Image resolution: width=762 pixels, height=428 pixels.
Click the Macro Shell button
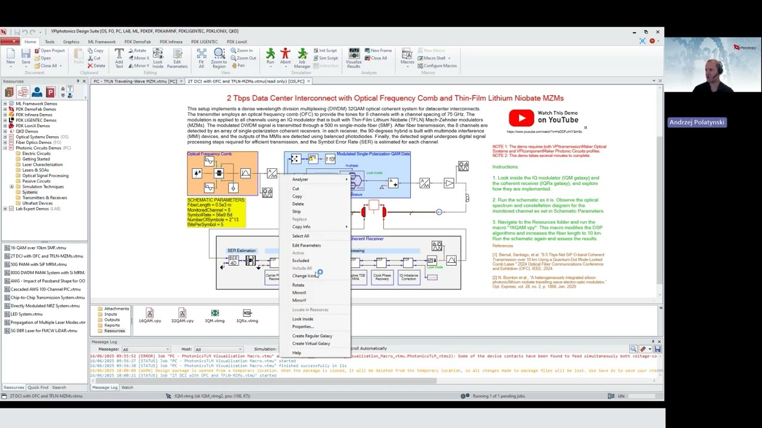(434, 58)
